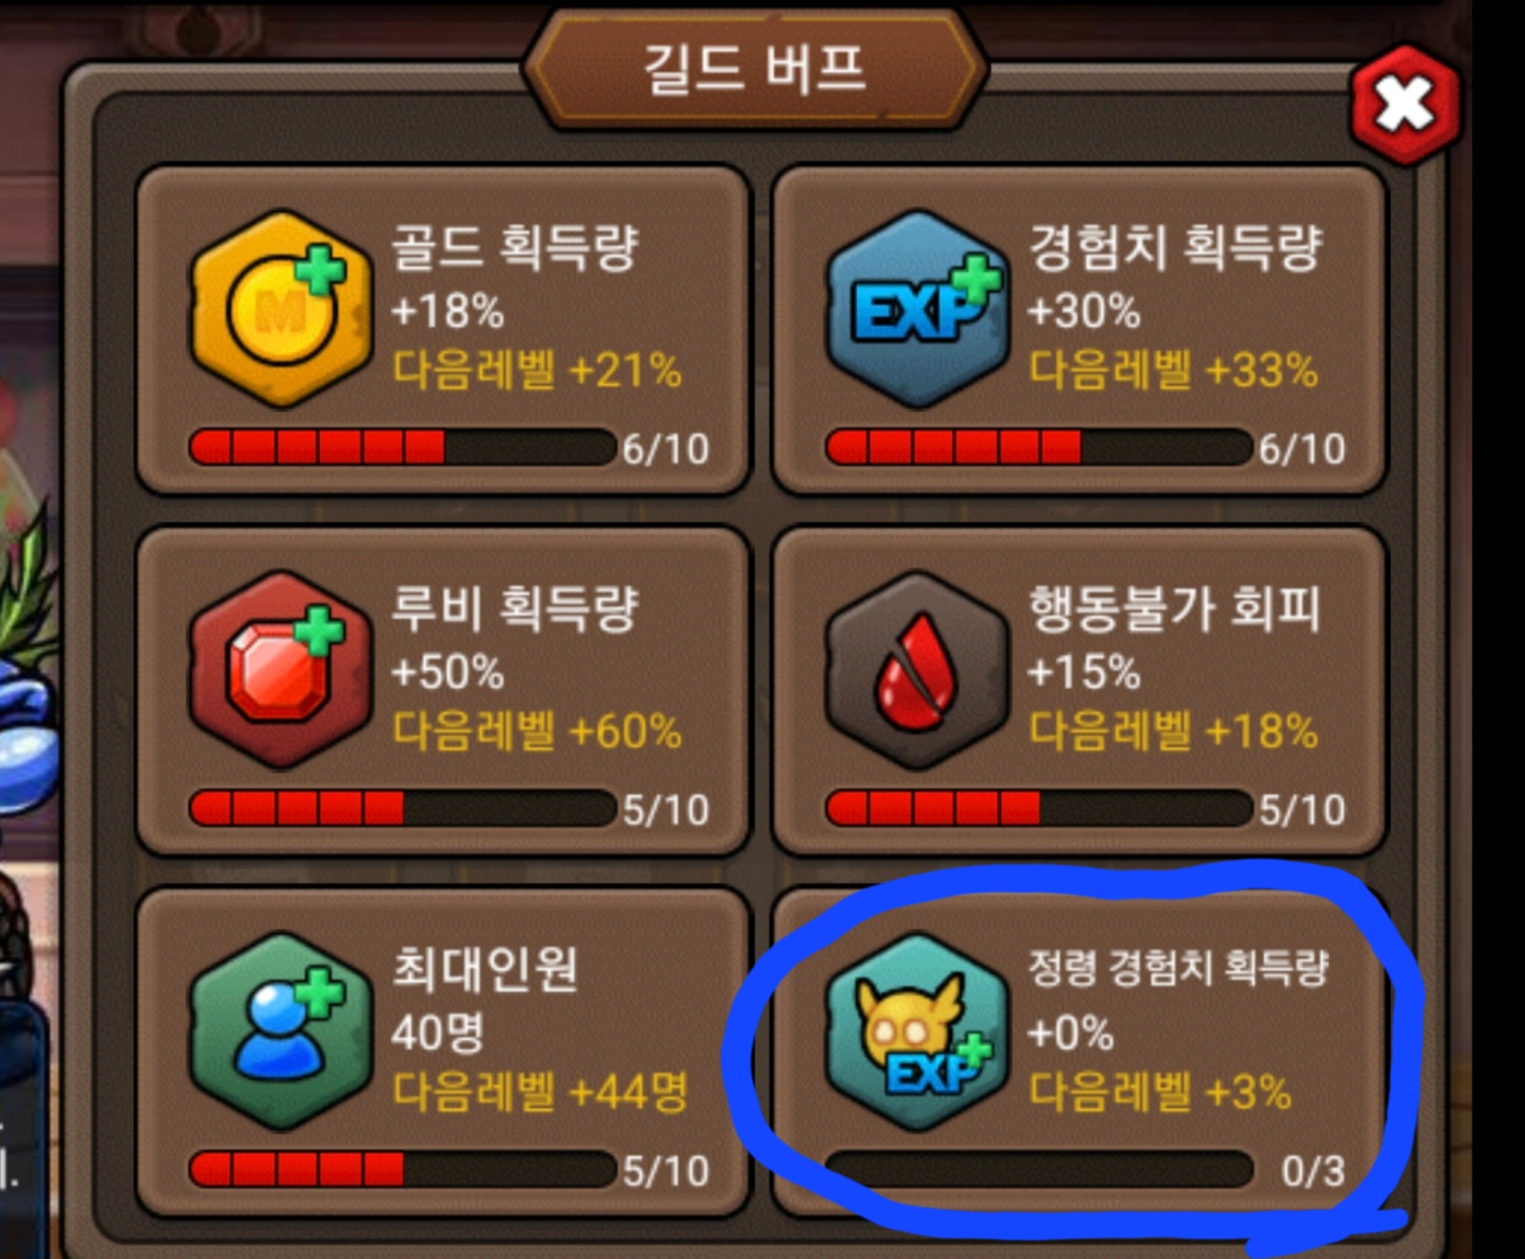Tap the 길드 버프 title banner
The width and height of the screenshot is (1525, 1259).
(x=755, y=69)
